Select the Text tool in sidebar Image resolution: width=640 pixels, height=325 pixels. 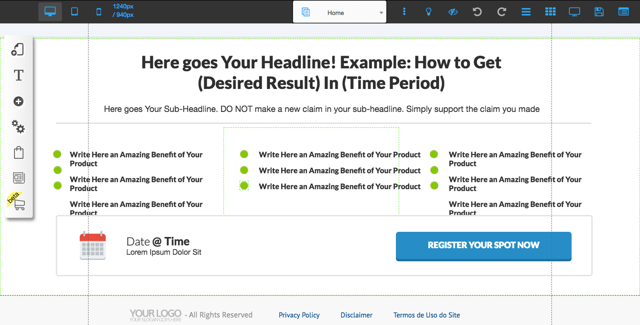[19, 75]
